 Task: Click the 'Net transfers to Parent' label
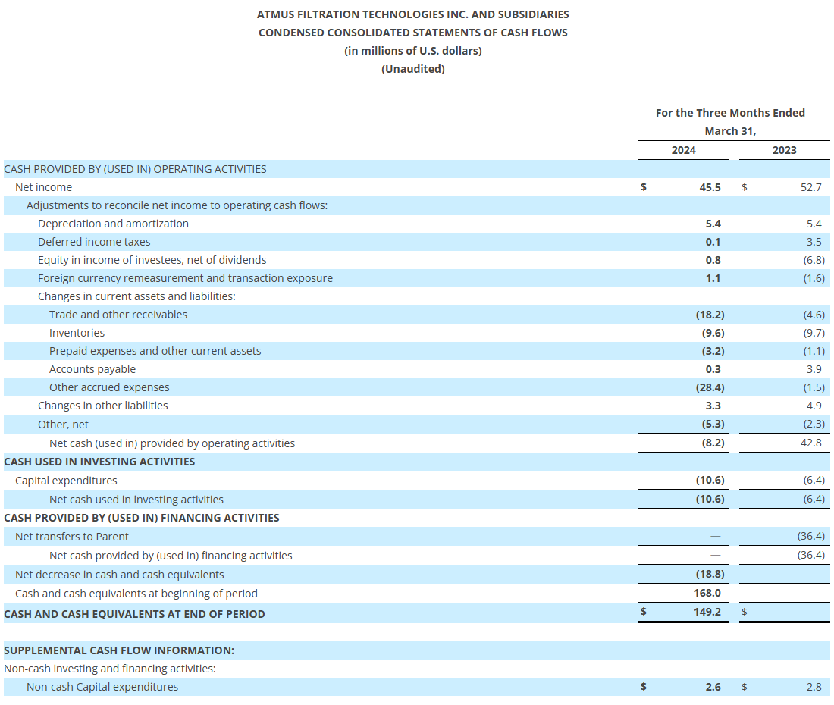tap(72, 537)
